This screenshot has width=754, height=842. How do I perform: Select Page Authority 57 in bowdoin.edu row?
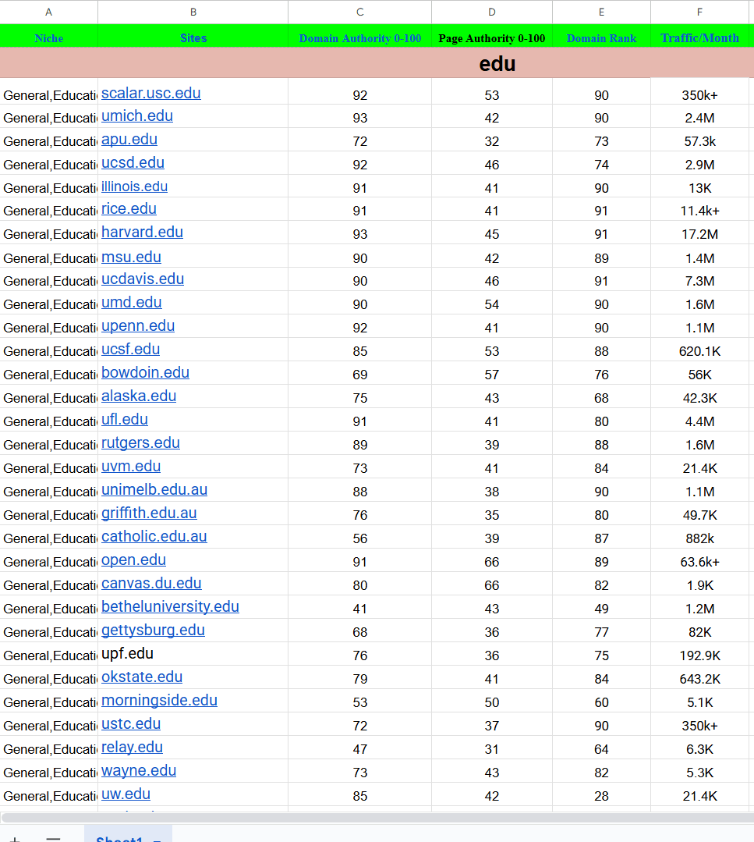click(x=492, y=375)
